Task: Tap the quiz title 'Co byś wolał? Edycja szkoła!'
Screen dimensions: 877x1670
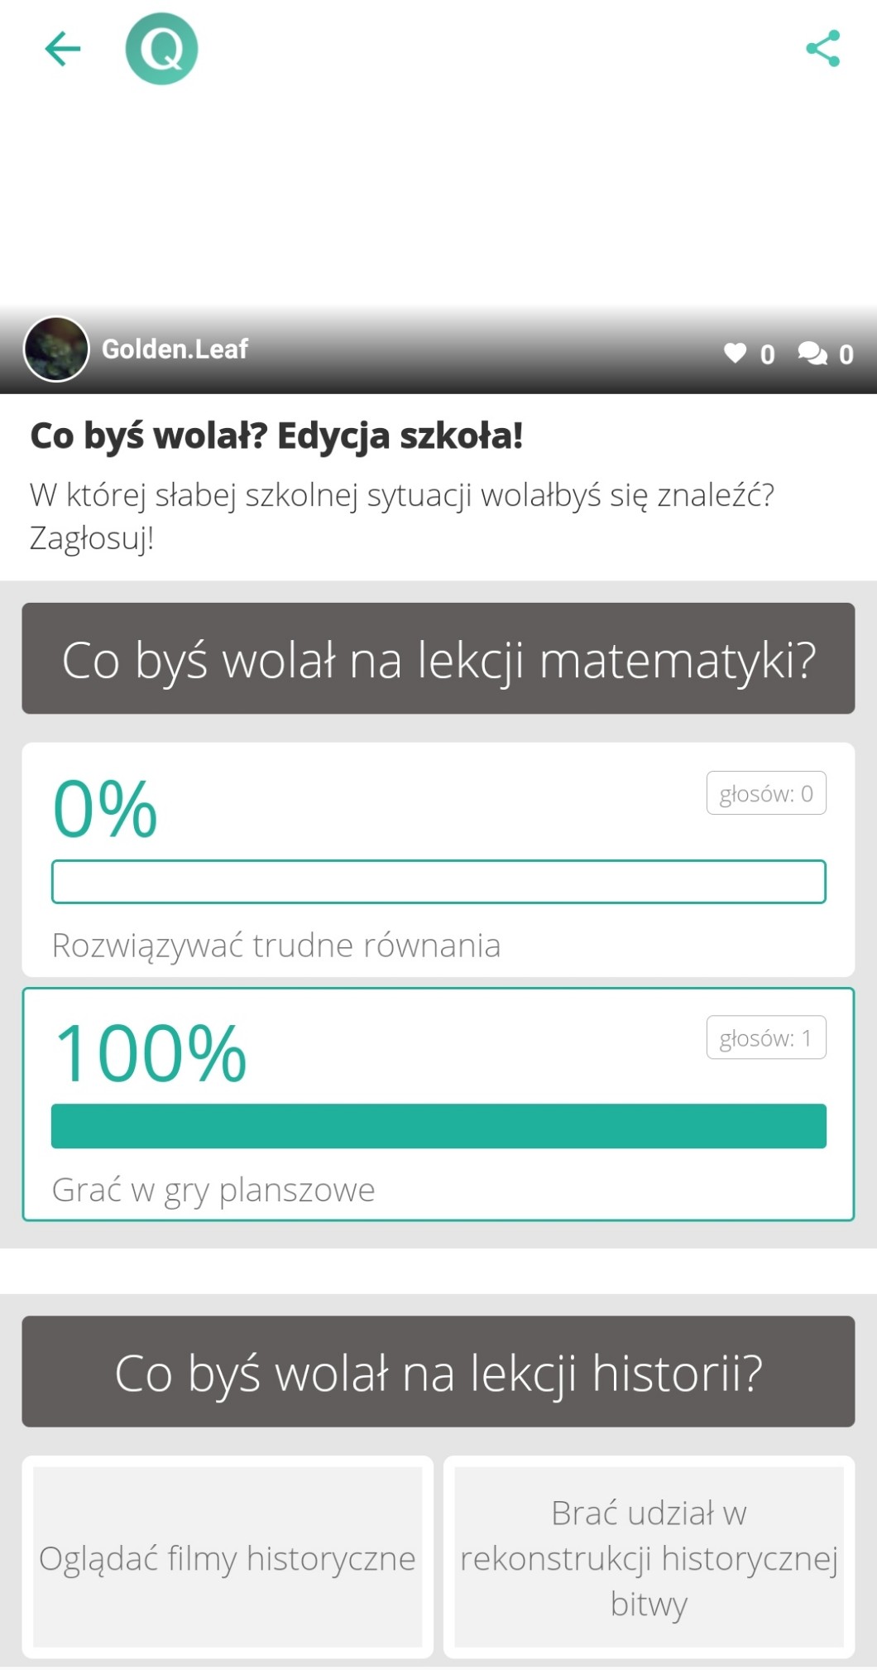Action: (x=276, y=436)
